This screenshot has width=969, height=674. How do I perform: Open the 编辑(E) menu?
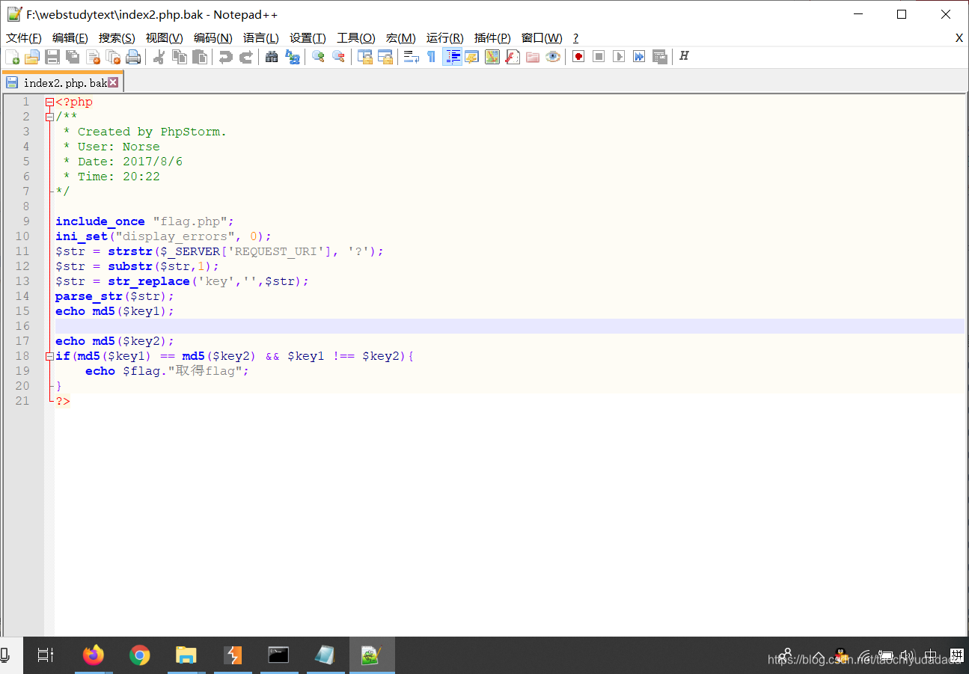(x=70, y=38)
